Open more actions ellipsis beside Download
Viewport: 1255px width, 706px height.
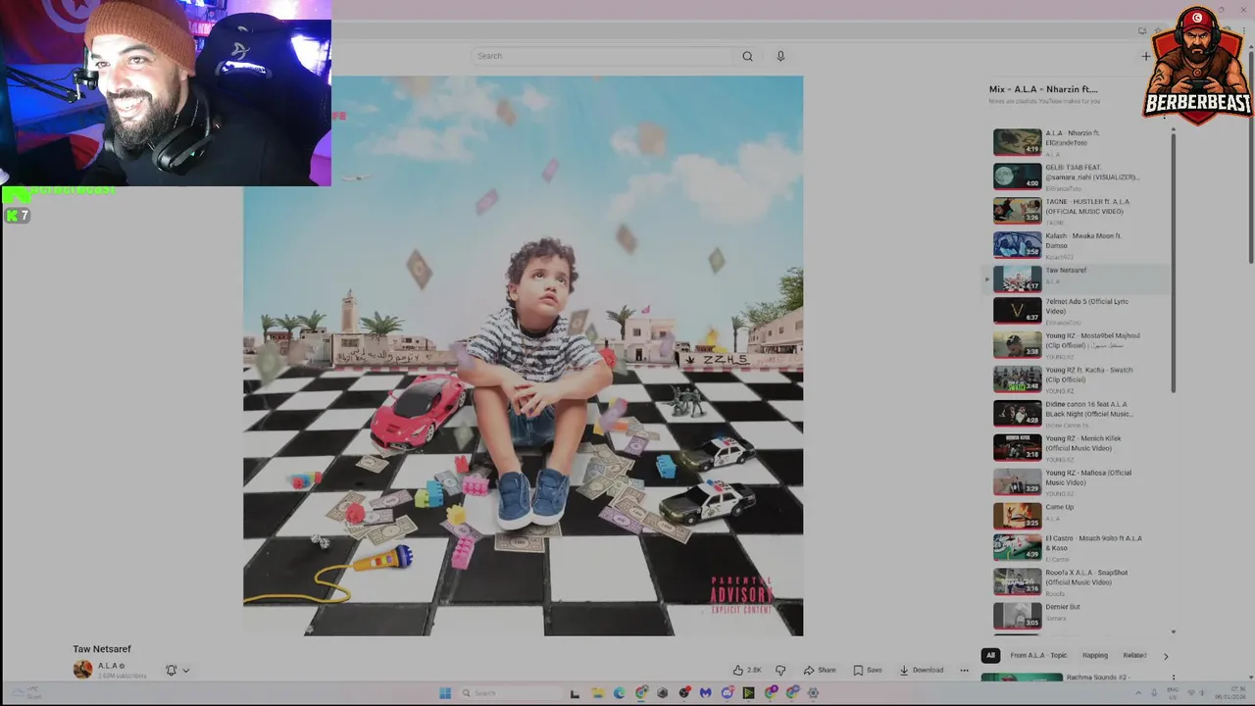[964, 670]
